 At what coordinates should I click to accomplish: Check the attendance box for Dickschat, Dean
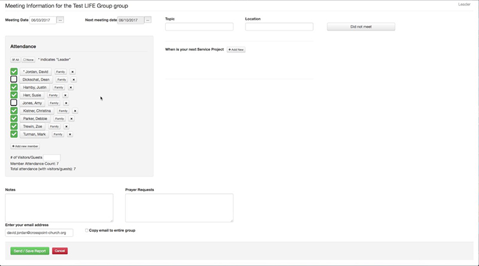pos(14,80)
